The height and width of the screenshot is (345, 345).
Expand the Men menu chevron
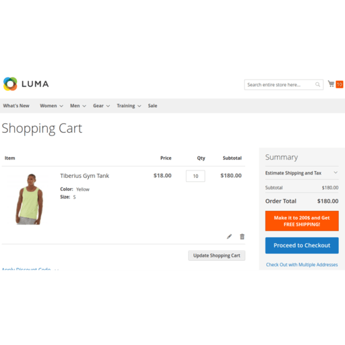pos(84,106)
